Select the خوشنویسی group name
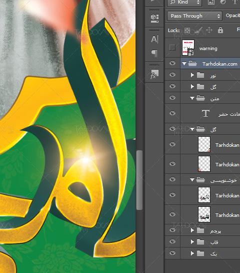Image resolution: width=240 pixels, height=273 pixels. pyautogui.click(x=223, y=180)
